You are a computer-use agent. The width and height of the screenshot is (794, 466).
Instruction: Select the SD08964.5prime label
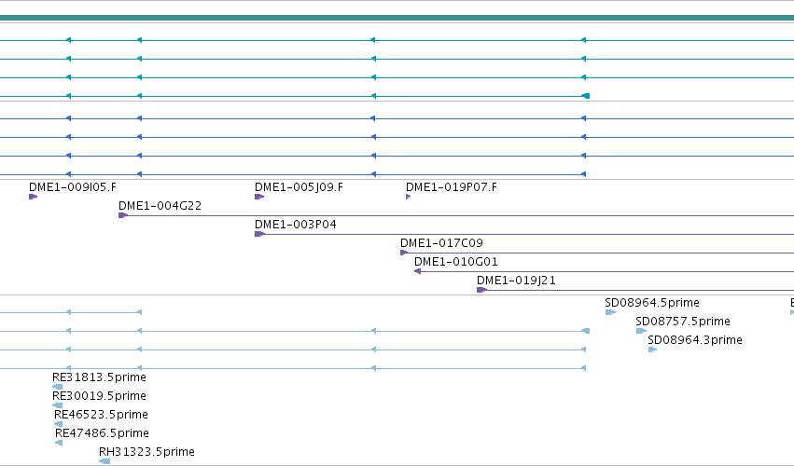tap(652, 303)
